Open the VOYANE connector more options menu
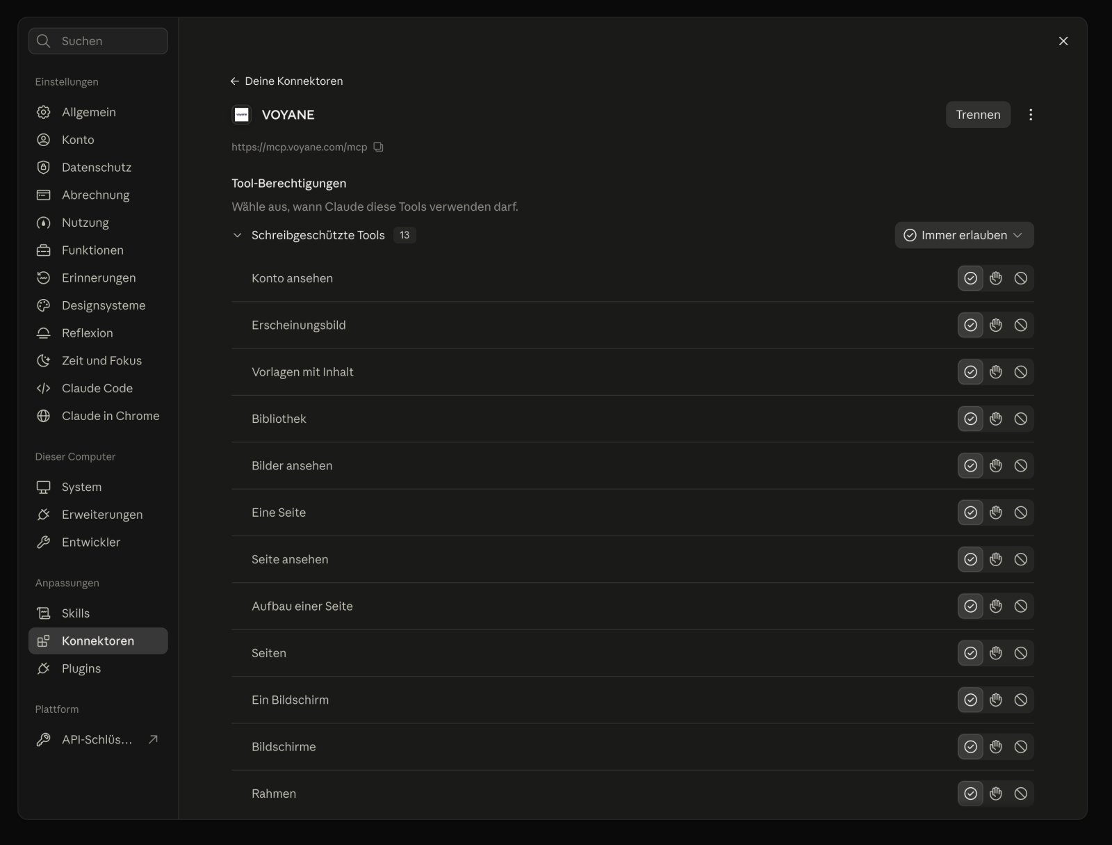 (1031, 115)
